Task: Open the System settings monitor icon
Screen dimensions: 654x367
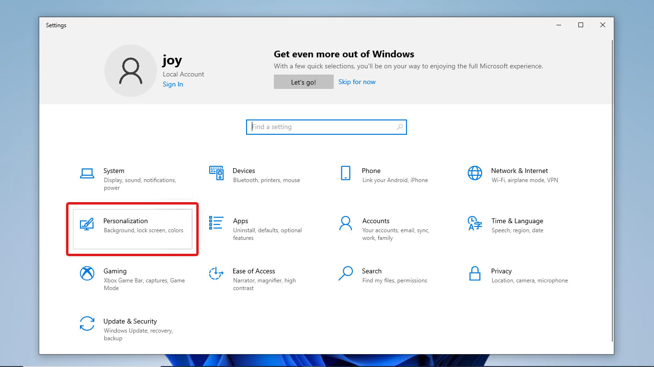Action: click(87, 173)
